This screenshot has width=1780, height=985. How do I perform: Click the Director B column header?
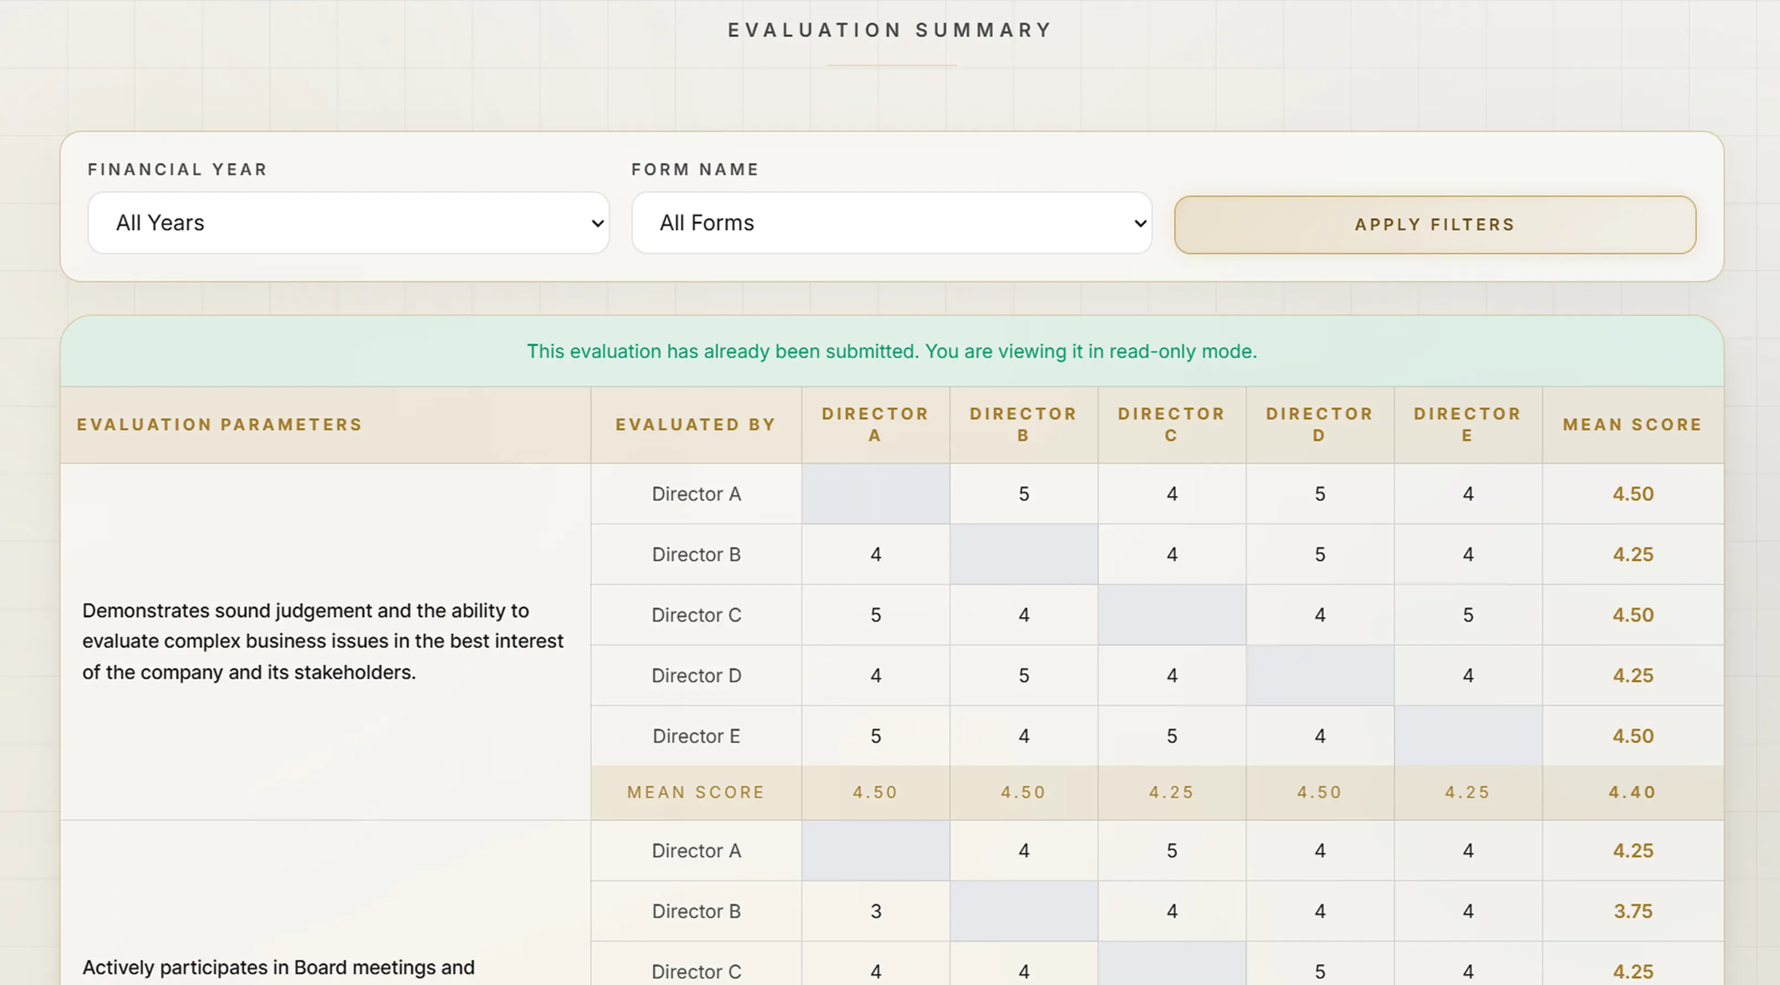tap(1023, 424)
